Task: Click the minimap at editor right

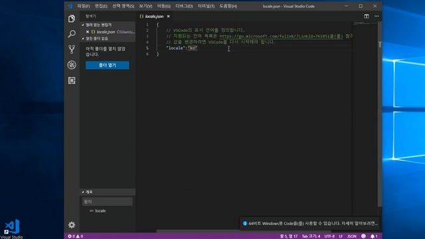Action: [365, 24]
